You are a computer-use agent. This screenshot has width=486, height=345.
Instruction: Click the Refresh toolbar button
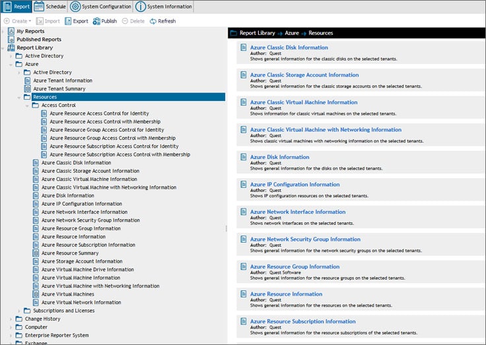[x=162, y=21]
